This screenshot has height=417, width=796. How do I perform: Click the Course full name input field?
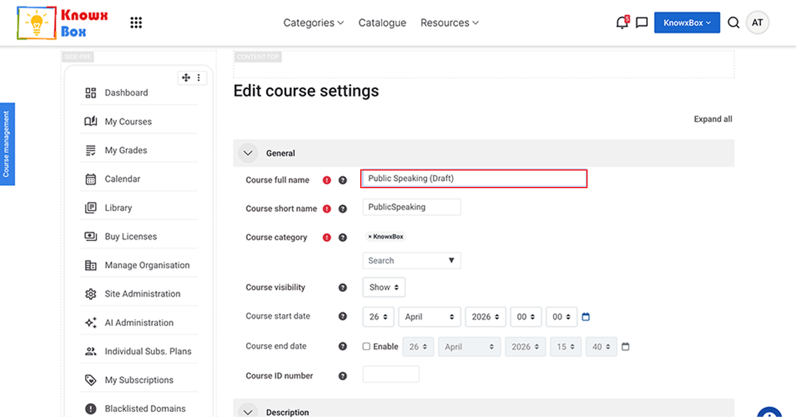pyautogui.click(x=474, y=179)
